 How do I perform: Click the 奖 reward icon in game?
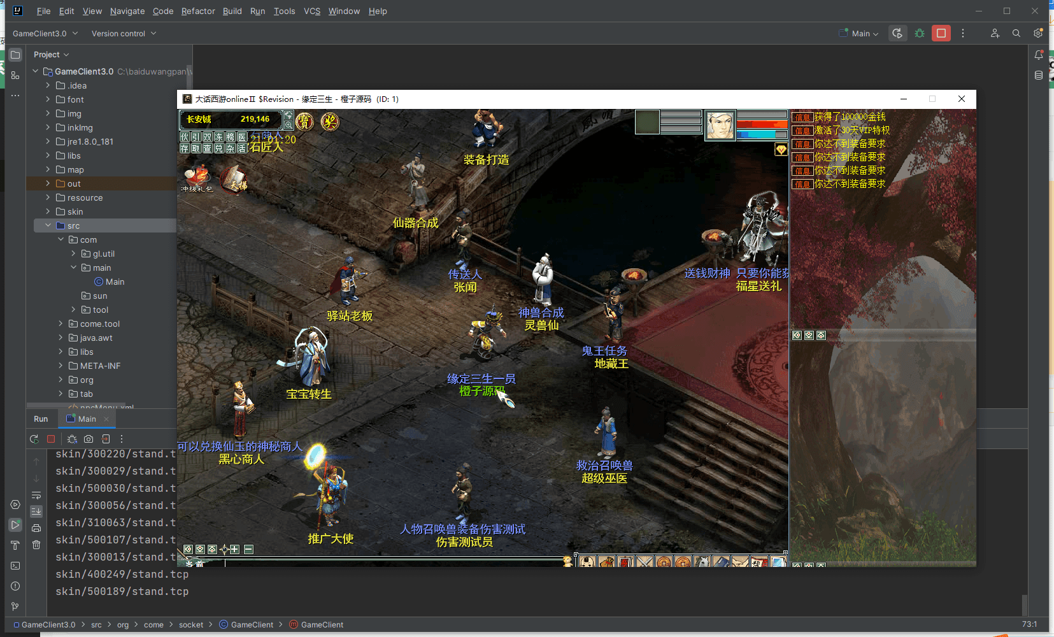coord(330,121)
